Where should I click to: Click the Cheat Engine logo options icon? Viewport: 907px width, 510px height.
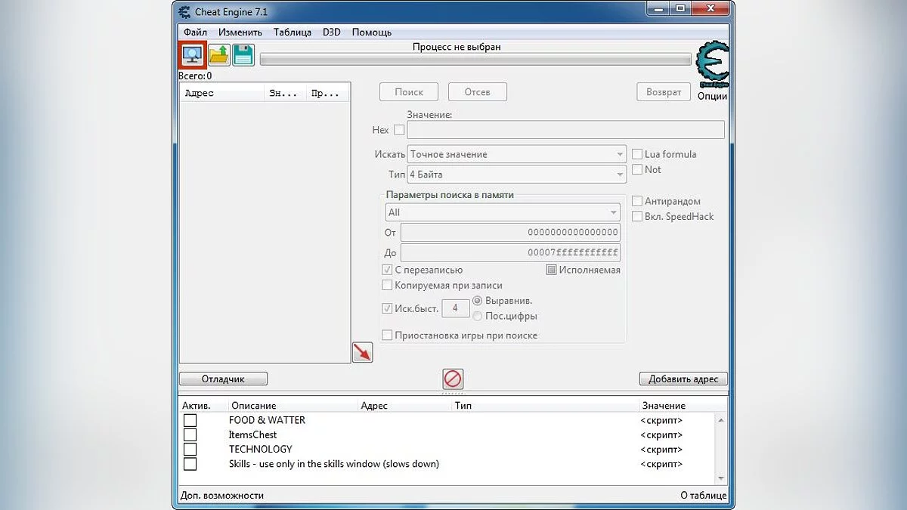point(711,66)
